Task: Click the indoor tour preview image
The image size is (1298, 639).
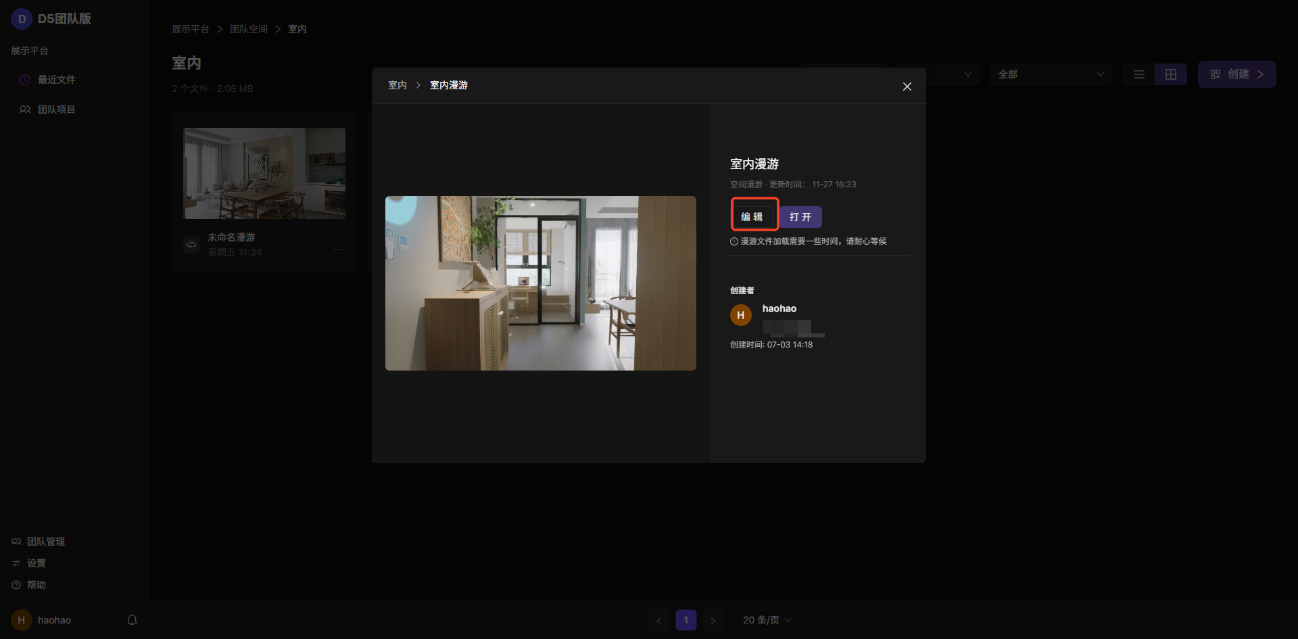Action: tap(541, 283)
